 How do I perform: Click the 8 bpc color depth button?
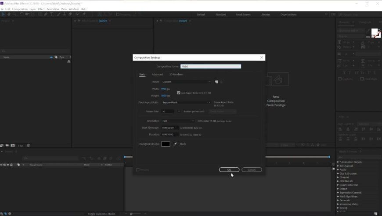coord(21,146)
